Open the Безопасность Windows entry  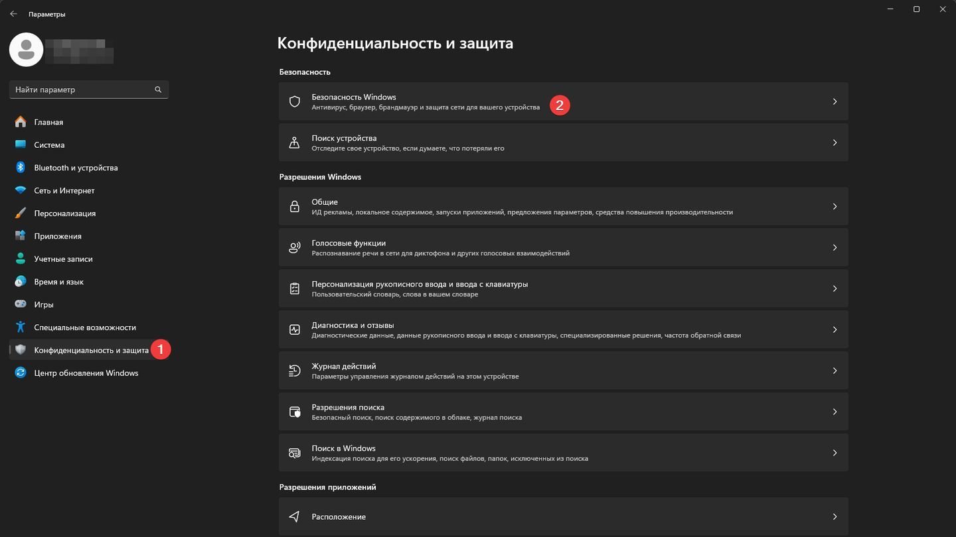(x=564, y=101)
